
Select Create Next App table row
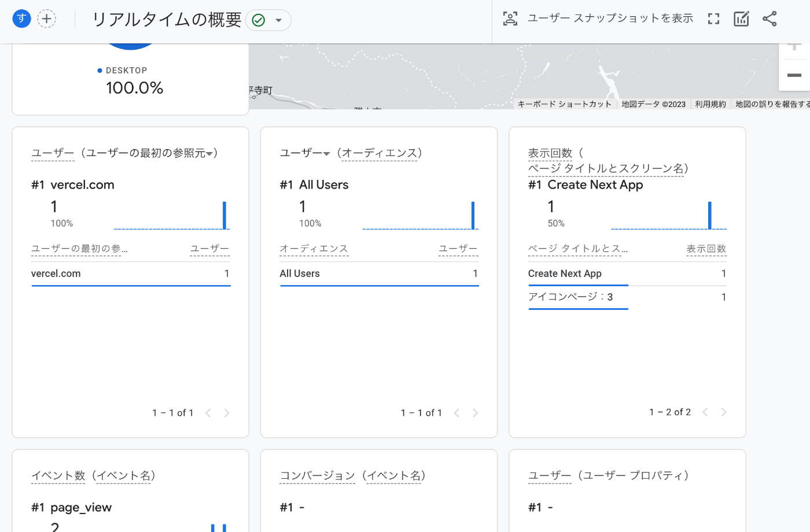pyautogui.click(x=628, y=274)
